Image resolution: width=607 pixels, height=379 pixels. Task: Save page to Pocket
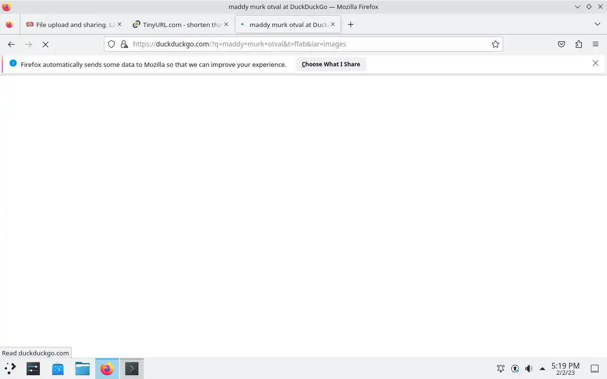click(561, 44)
